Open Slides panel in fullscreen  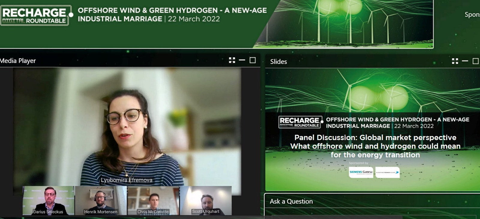(x=455, y=61)
